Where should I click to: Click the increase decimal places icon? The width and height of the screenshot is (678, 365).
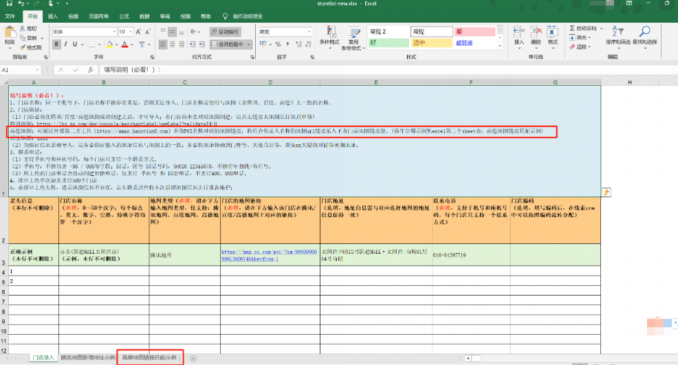299,44
